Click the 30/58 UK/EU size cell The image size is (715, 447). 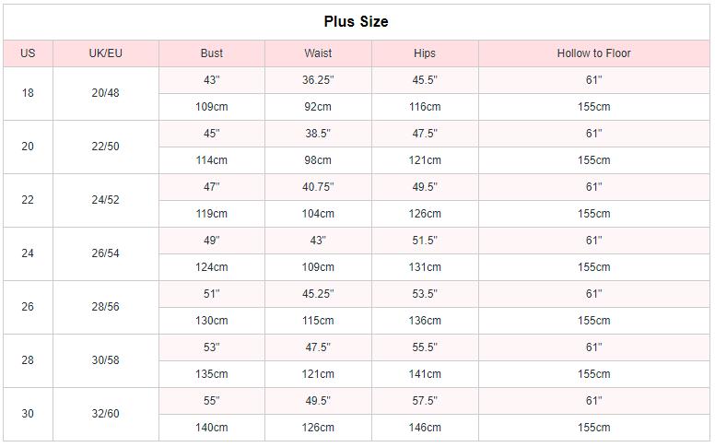(105, 360)
